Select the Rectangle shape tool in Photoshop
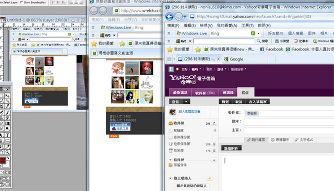The height and width of the screenshot is (191, 334). click(8, 140)
